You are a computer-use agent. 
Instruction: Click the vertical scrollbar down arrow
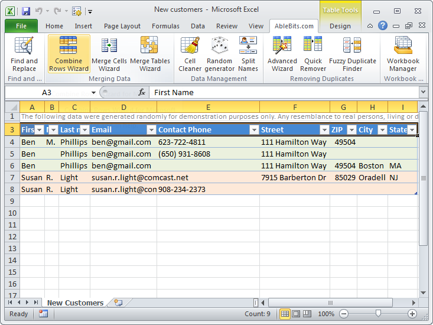click(x=423, y=292)
